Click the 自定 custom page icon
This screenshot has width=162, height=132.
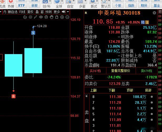69,2
